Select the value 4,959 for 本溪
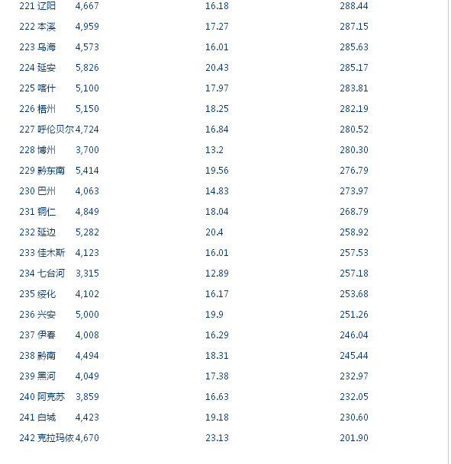Viewport: 451px width, 464px height. pyautogui.click(x=87, y=27)
